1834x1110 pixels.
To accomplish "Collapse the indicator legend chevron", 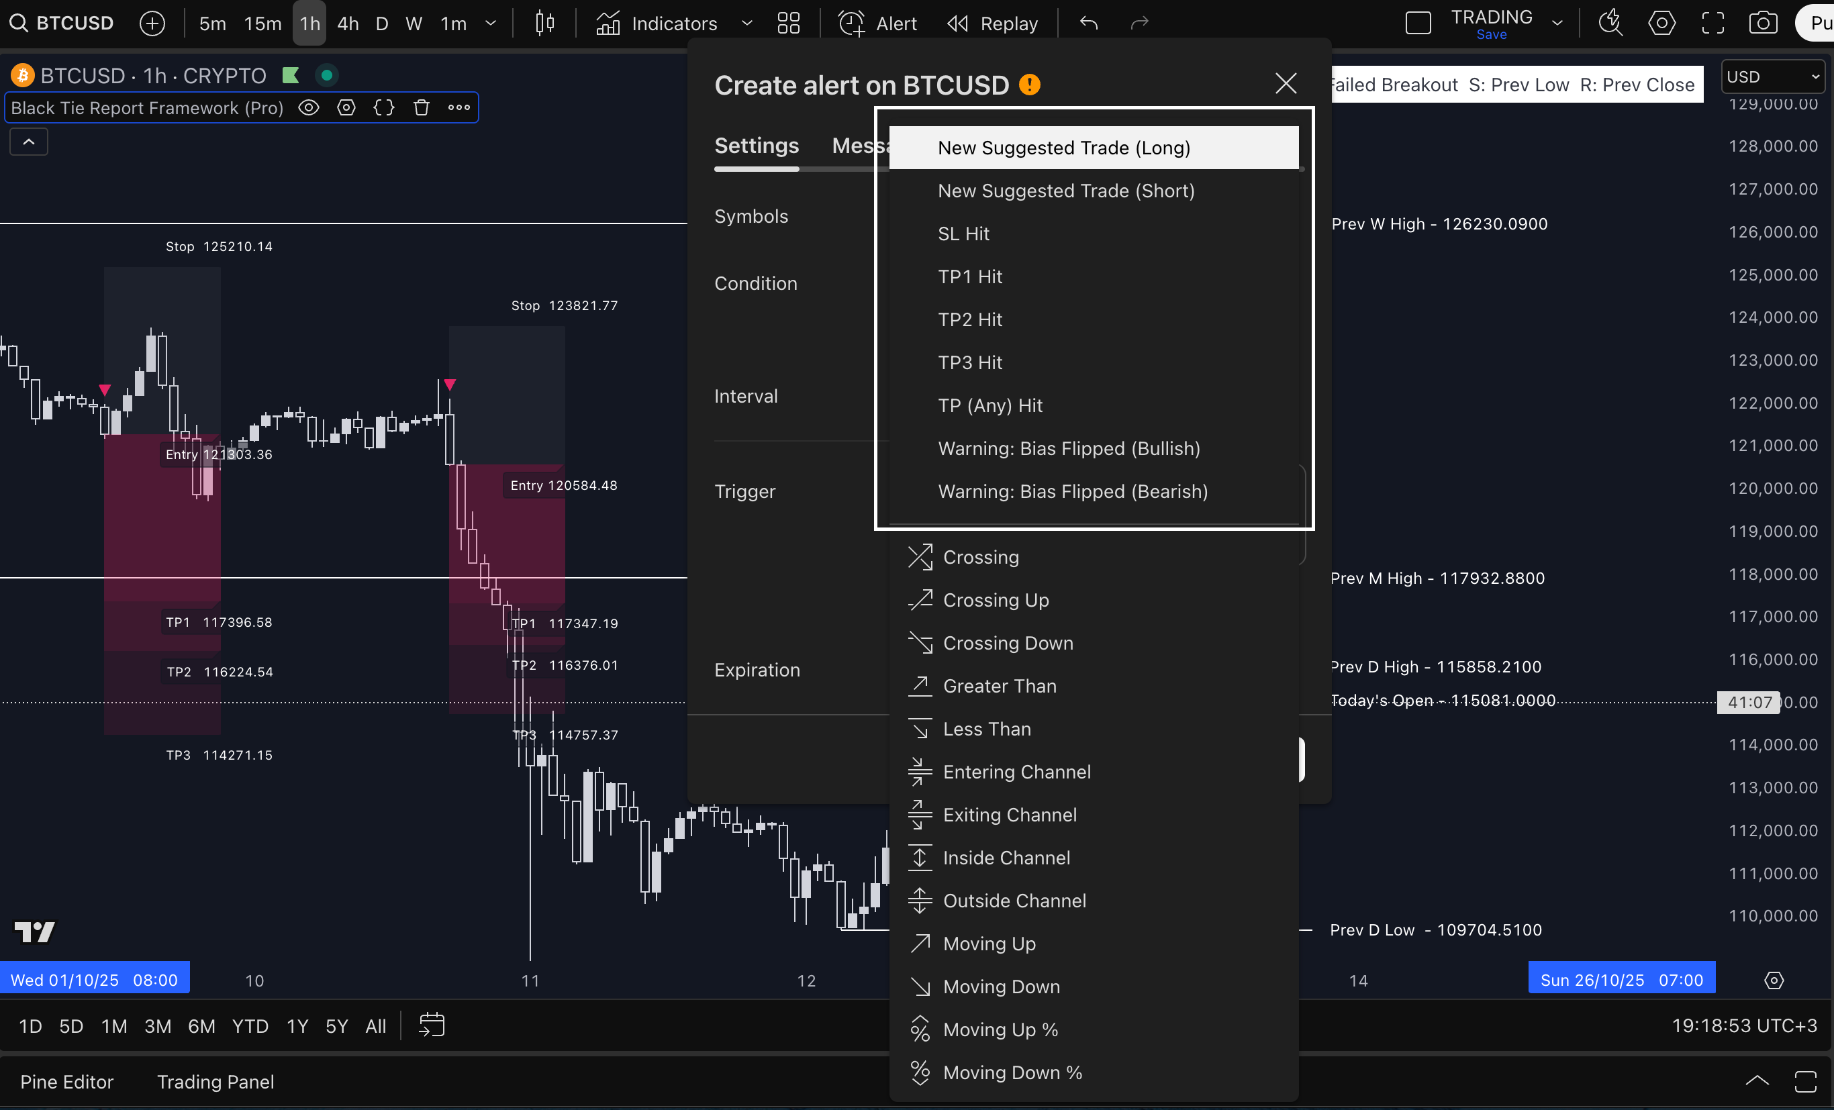I will pyautogui.click(x=28, y=142).
